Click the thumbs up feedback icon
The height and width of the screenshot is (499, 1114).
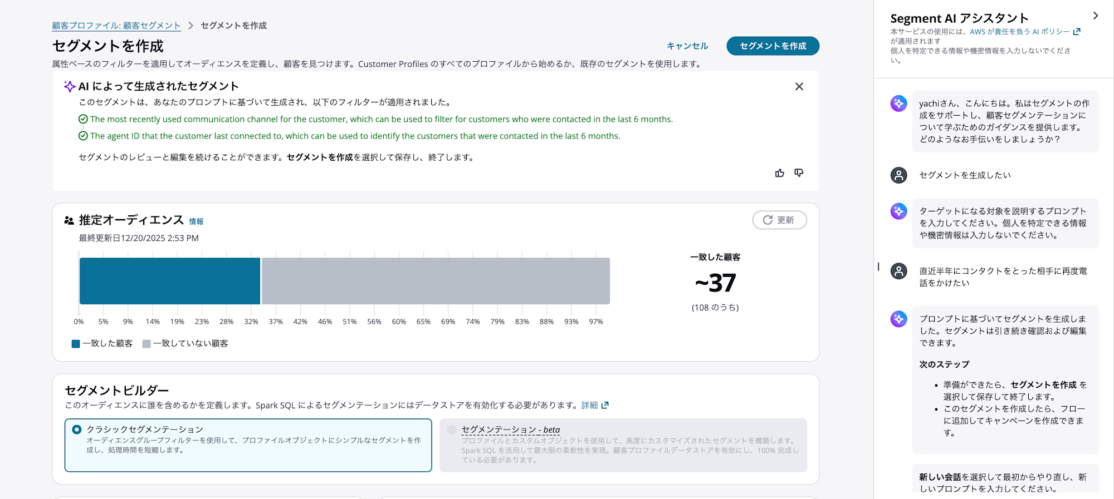[x=779, y=173]
